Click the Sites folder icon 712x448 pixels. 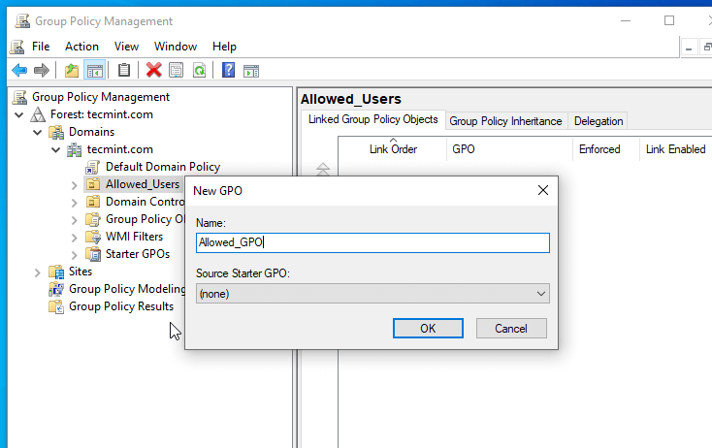click(56, 272)
